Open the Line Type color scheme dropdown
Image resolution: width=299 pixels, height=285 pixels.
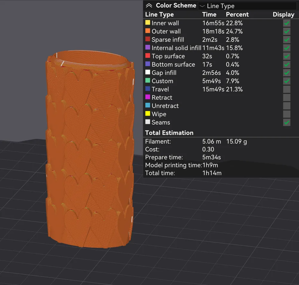click(247, 6)
